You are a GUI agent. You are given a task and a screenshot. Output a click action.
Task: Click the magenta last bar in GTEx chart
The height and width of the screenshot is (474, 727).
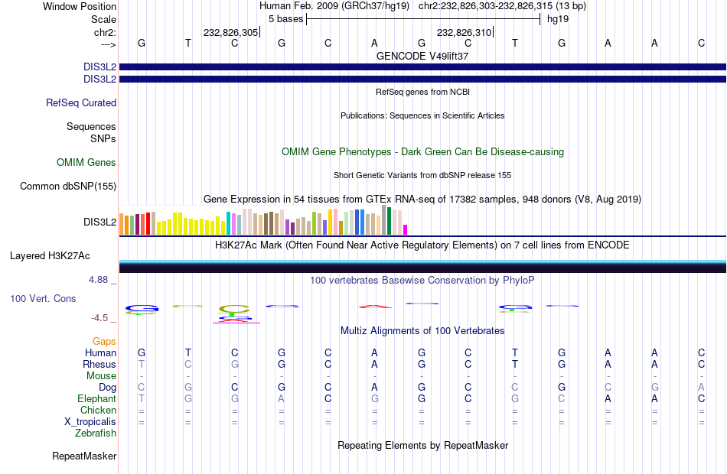pos(406,230)
